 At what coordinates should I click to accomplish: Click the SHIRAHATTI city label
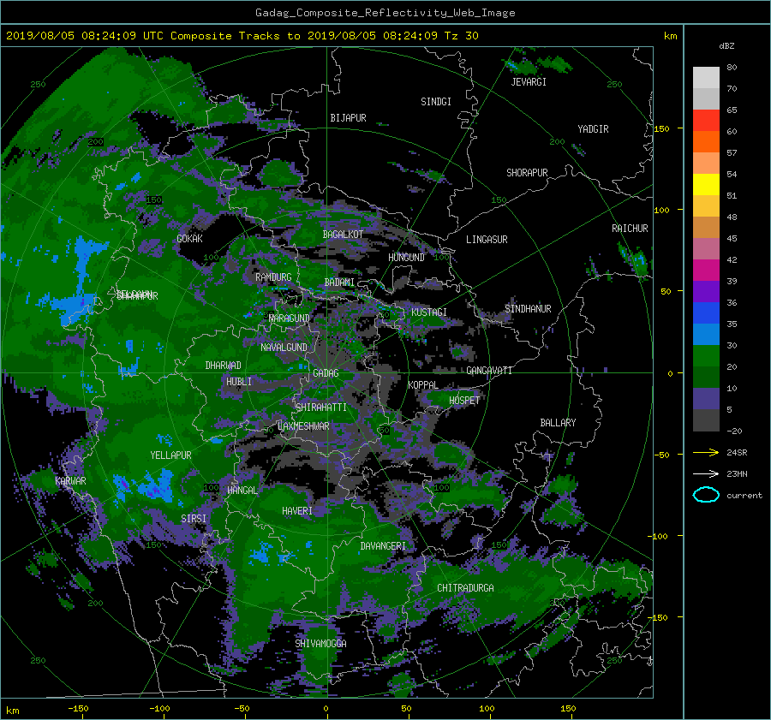coord(321,408)
